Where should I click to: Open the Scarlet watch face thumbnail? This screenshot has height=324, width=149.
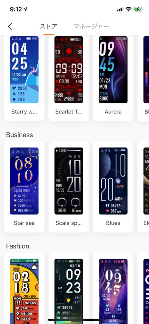pos(69,70)
